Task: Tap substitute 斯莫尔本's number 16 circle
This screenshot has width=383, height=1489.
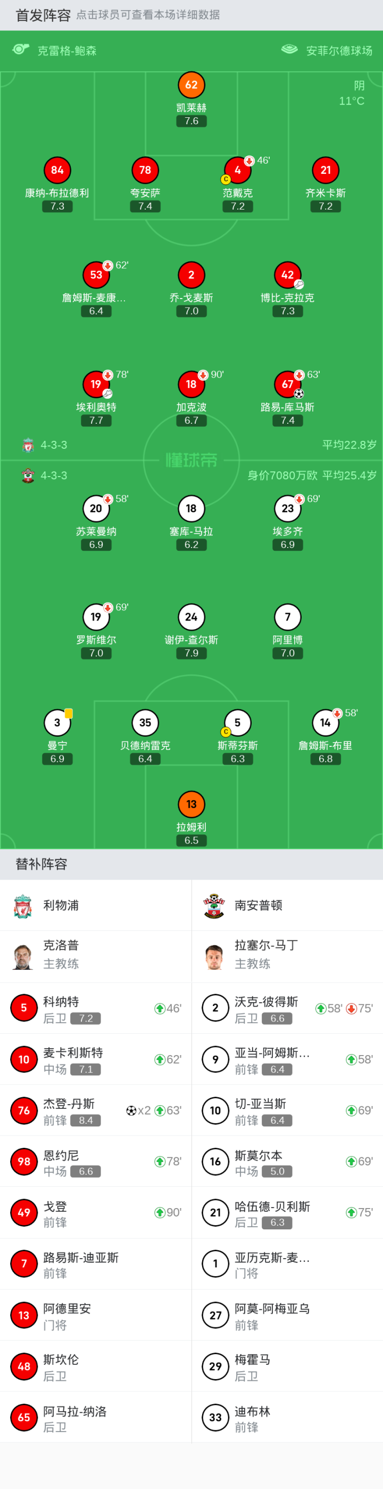Action: pyautogui.click(x=215, y=1161)
